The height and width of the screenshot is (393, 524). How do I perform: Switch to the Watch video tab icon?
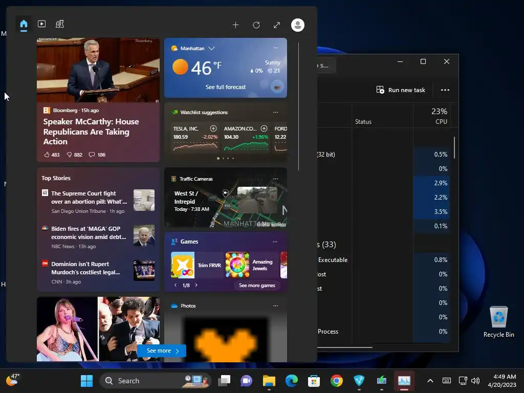pos(42,24)
